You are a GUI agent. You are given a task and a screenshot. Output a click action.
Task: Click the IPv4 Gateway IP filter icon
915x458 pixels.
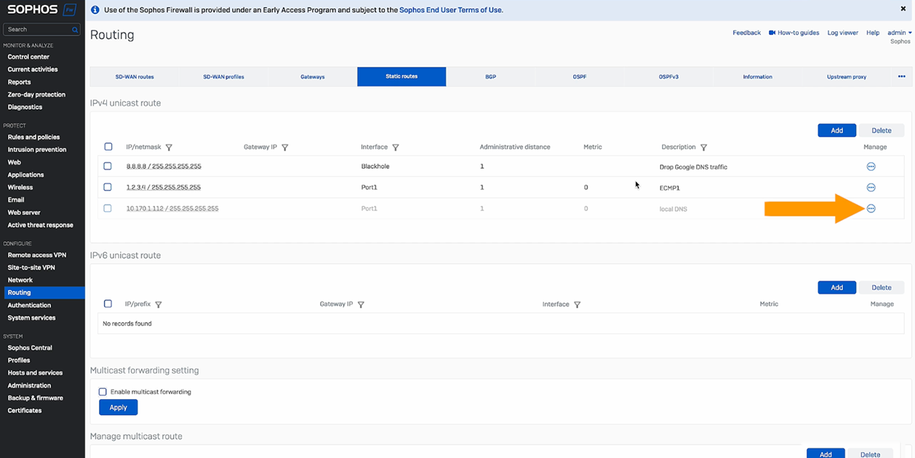pos(285,148)
